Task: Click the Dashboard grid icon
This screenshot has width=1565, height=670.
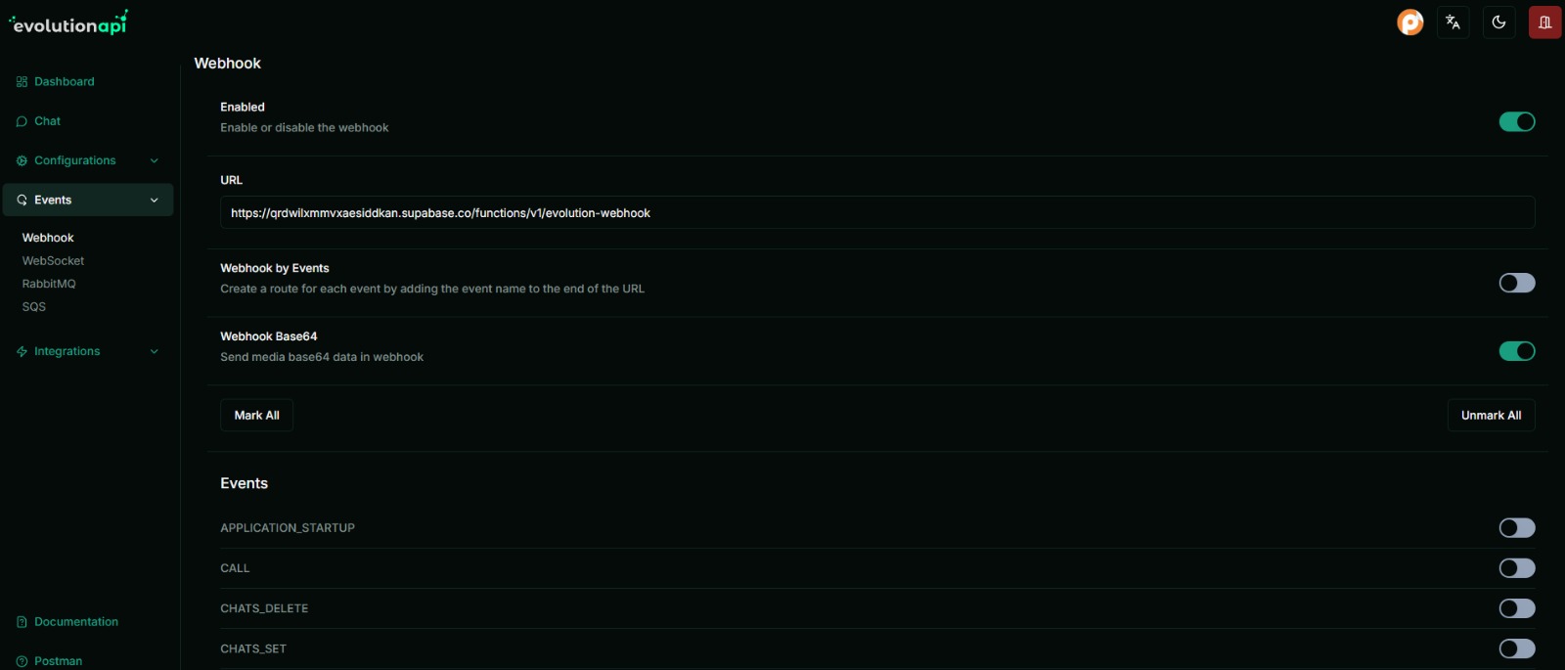Action: [x=22, y=82]
